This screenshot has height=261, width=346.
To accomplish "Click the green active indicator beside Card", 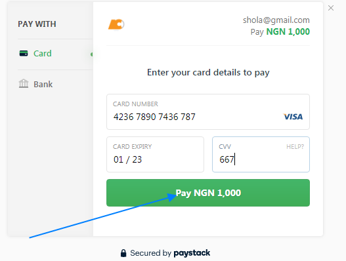I will coord(91,54).
